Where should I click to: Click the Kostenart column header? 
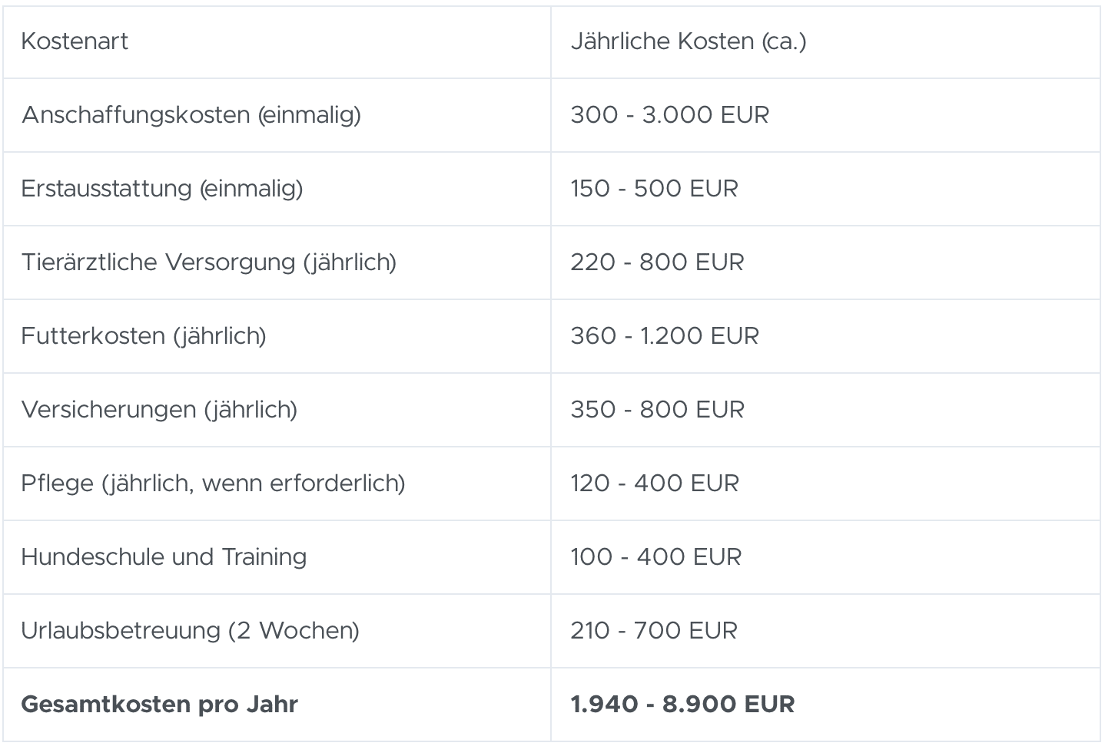coord(75,41)
